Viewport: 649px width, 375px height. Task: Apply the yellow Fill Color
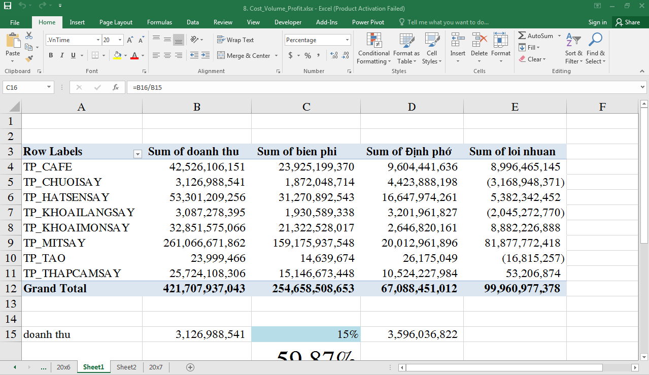click(x=117, y=55)
